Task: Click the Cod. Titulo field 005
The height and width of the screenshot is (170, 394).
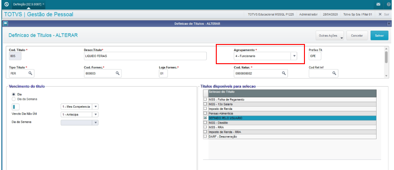Action: [x=15, y=56]
